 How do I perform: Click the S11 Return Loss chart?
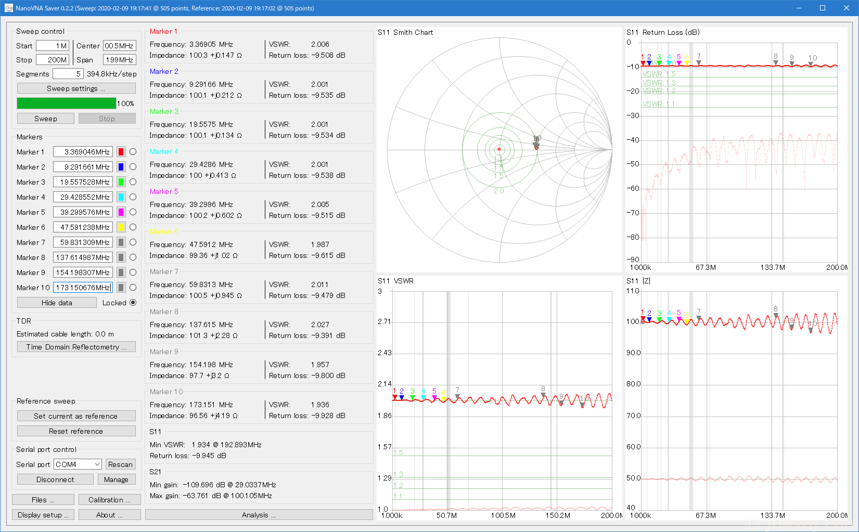pos(737,150)
